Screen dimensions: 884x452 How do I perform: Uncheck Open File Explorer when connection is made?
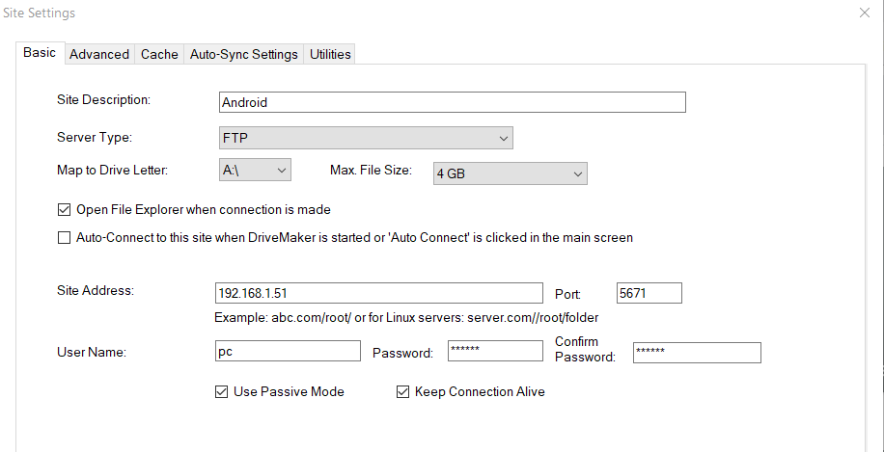pyautogui.click(x=64, y=210)
